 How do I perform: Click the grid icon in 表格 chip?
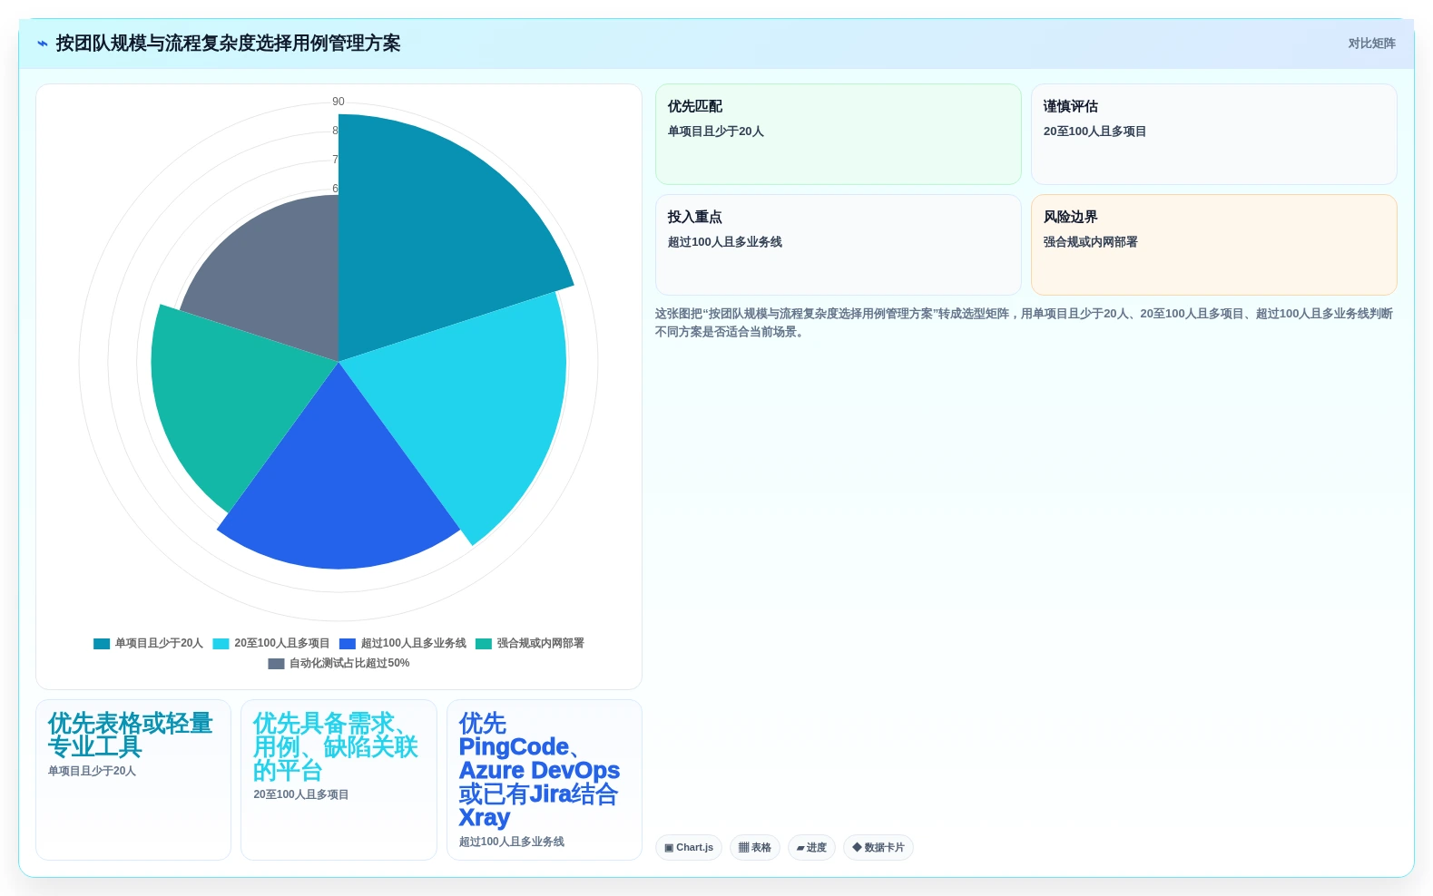(743, 848)
